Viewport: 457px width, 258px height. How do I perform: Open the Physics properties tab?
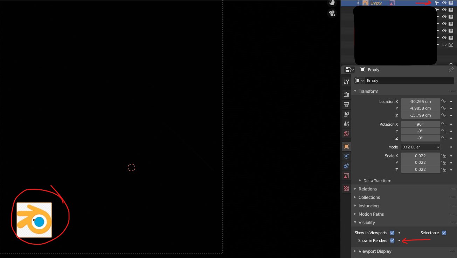tap(346, 156)
